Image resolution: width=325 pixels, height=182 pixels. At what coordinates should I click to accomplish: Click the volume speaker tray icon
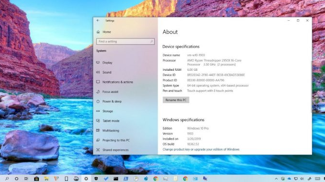tap(302, 179)
